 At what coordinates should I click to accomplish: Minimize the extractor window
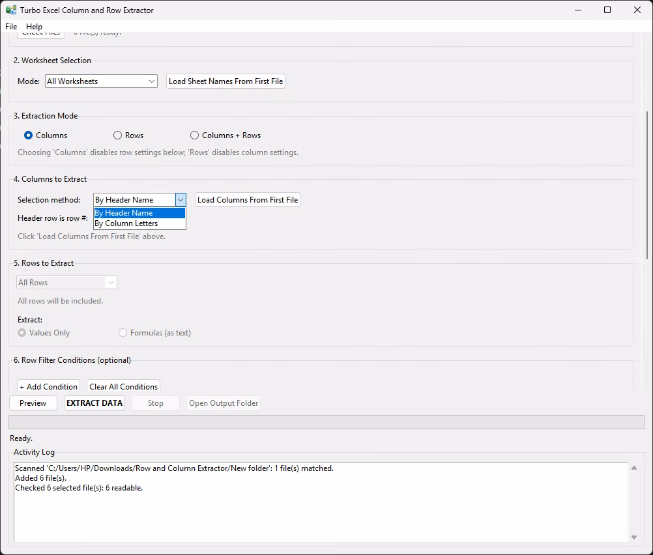(577, 10)
